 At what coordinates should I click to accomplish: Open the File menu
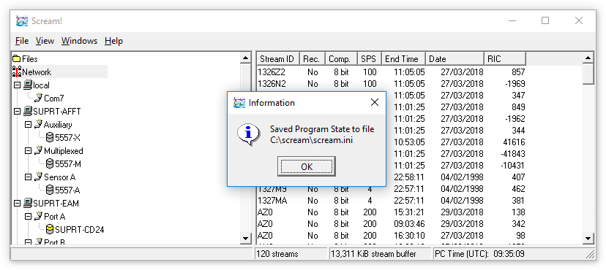(x=22, y=41)
